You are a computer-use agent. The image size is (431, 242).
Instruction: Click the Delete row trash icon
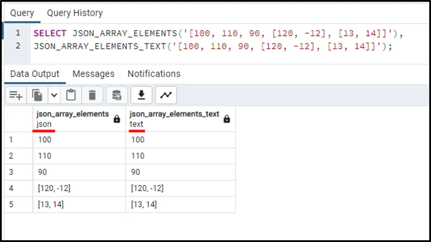coord(92,95)
